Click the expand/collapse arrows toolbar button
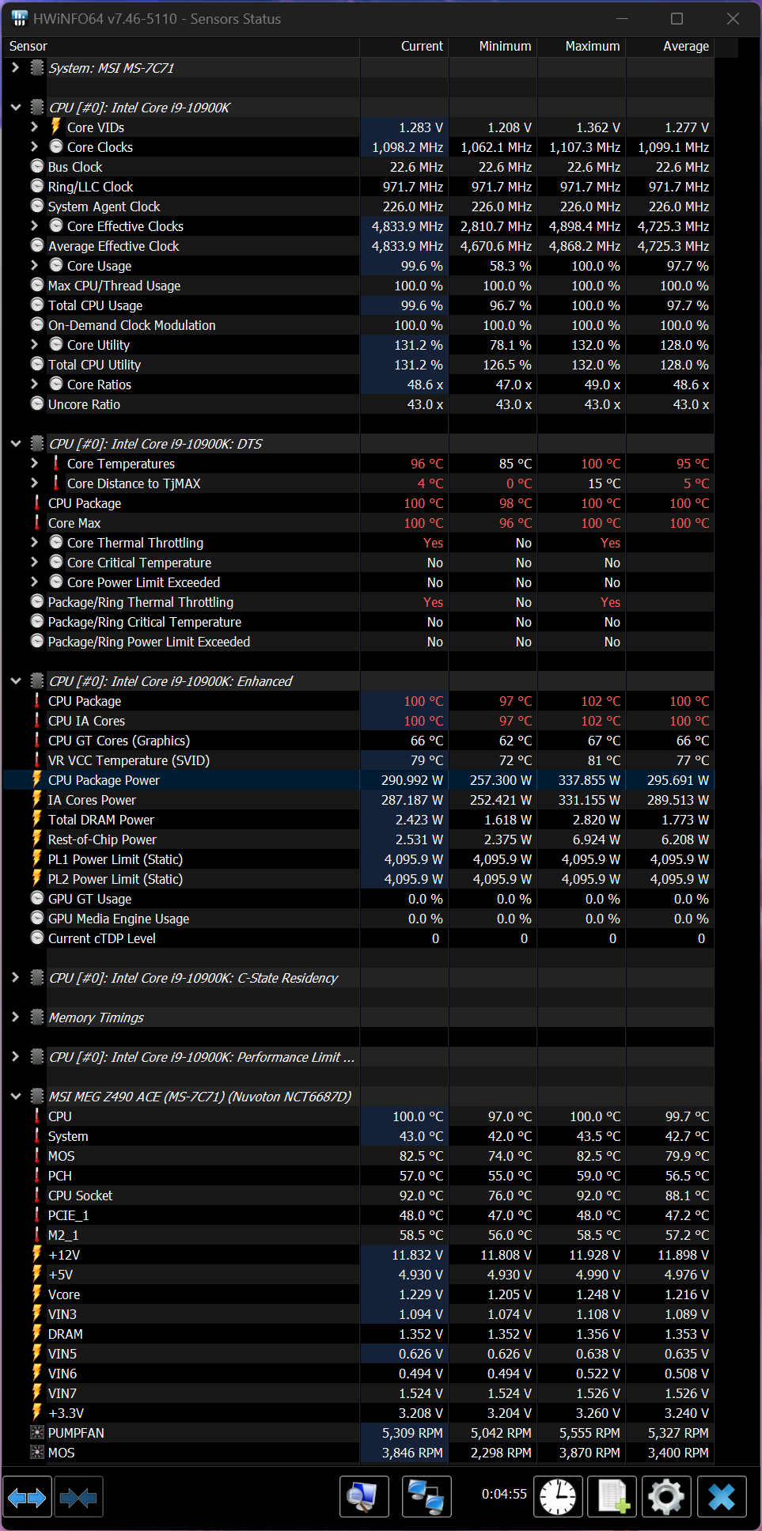The height and width of the screenshot is (1531, 762). (x=27, y=1496)
